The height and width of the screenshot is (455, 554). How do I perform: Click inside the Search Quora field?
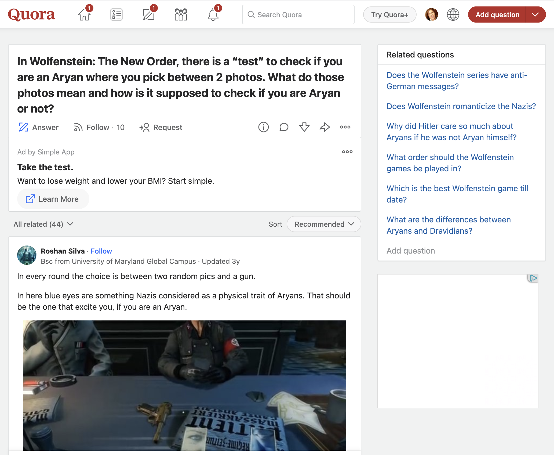tap(298, 15)
